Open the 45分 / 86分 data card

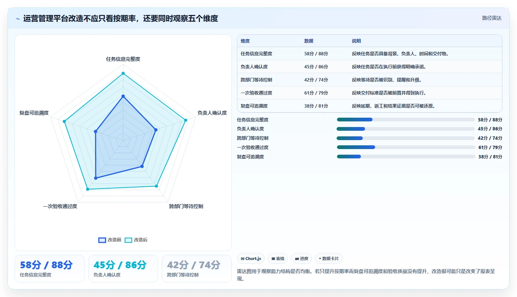123,269
